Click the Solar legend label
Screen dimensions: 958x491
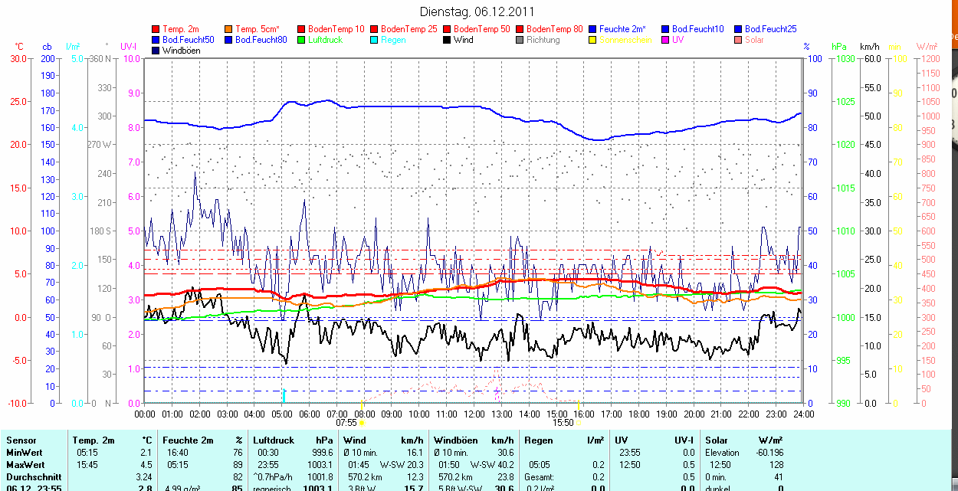pos(753,40)
